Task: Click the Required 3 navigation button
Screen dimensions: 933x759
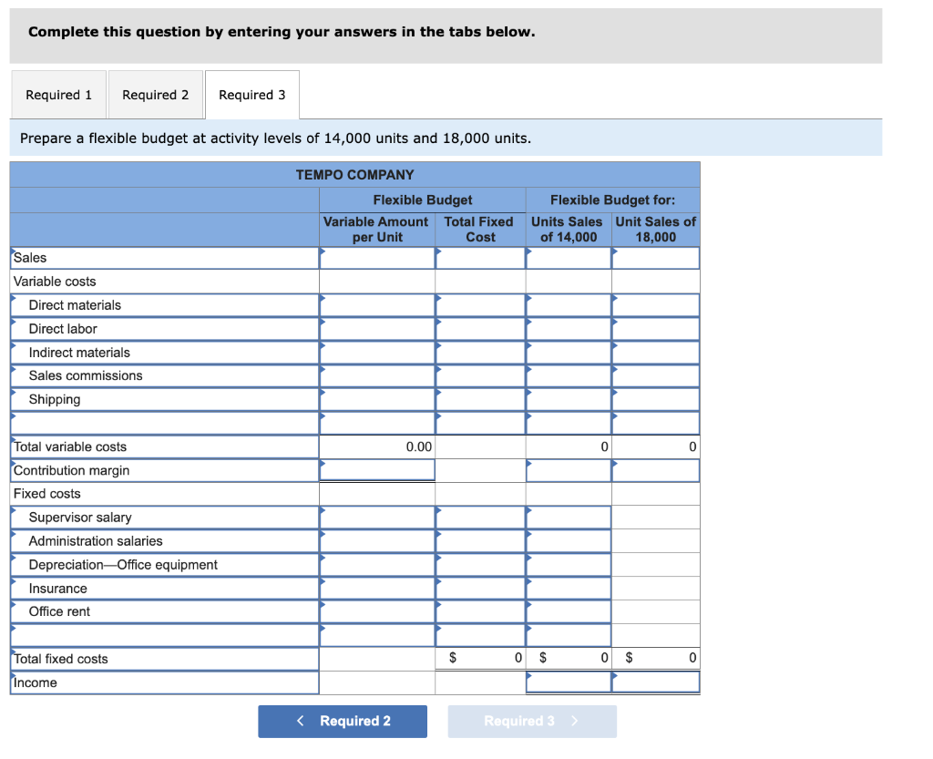Action: point(531,721)
